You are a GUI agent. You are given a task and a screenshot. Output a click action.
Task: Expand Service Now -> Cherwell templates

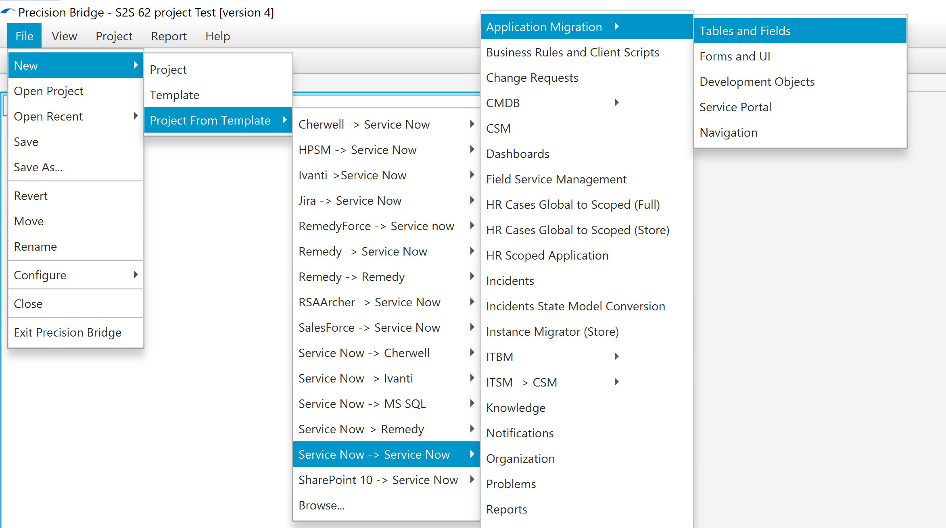[386, 353]
